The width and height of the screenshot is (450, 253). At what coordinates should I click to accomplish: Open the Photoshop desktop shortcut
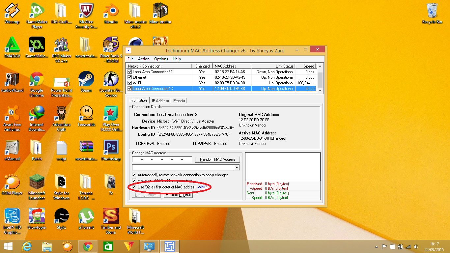(x=111, y=151)
